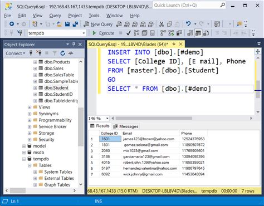264x206 pixels.
Task: Open the Query menu
Action: click(x=55, y=16)
